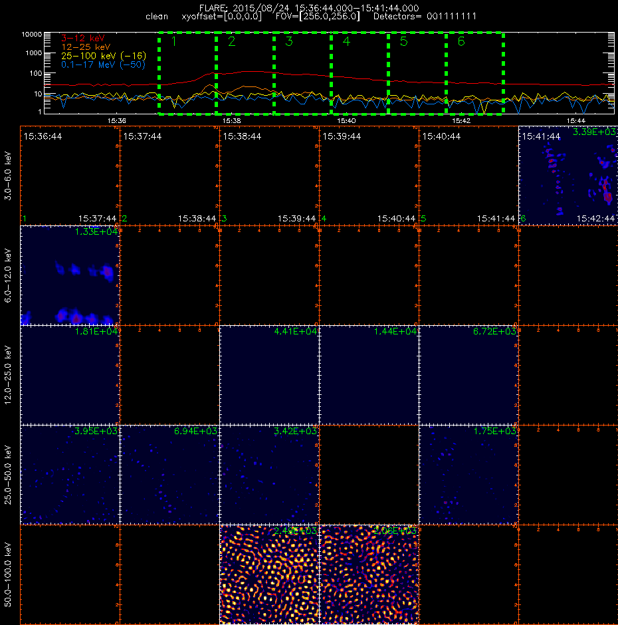This screenshot has width=618, height=625.
Task: Click the 1000 count-rate axis label
Action: [x=33, y=53]
